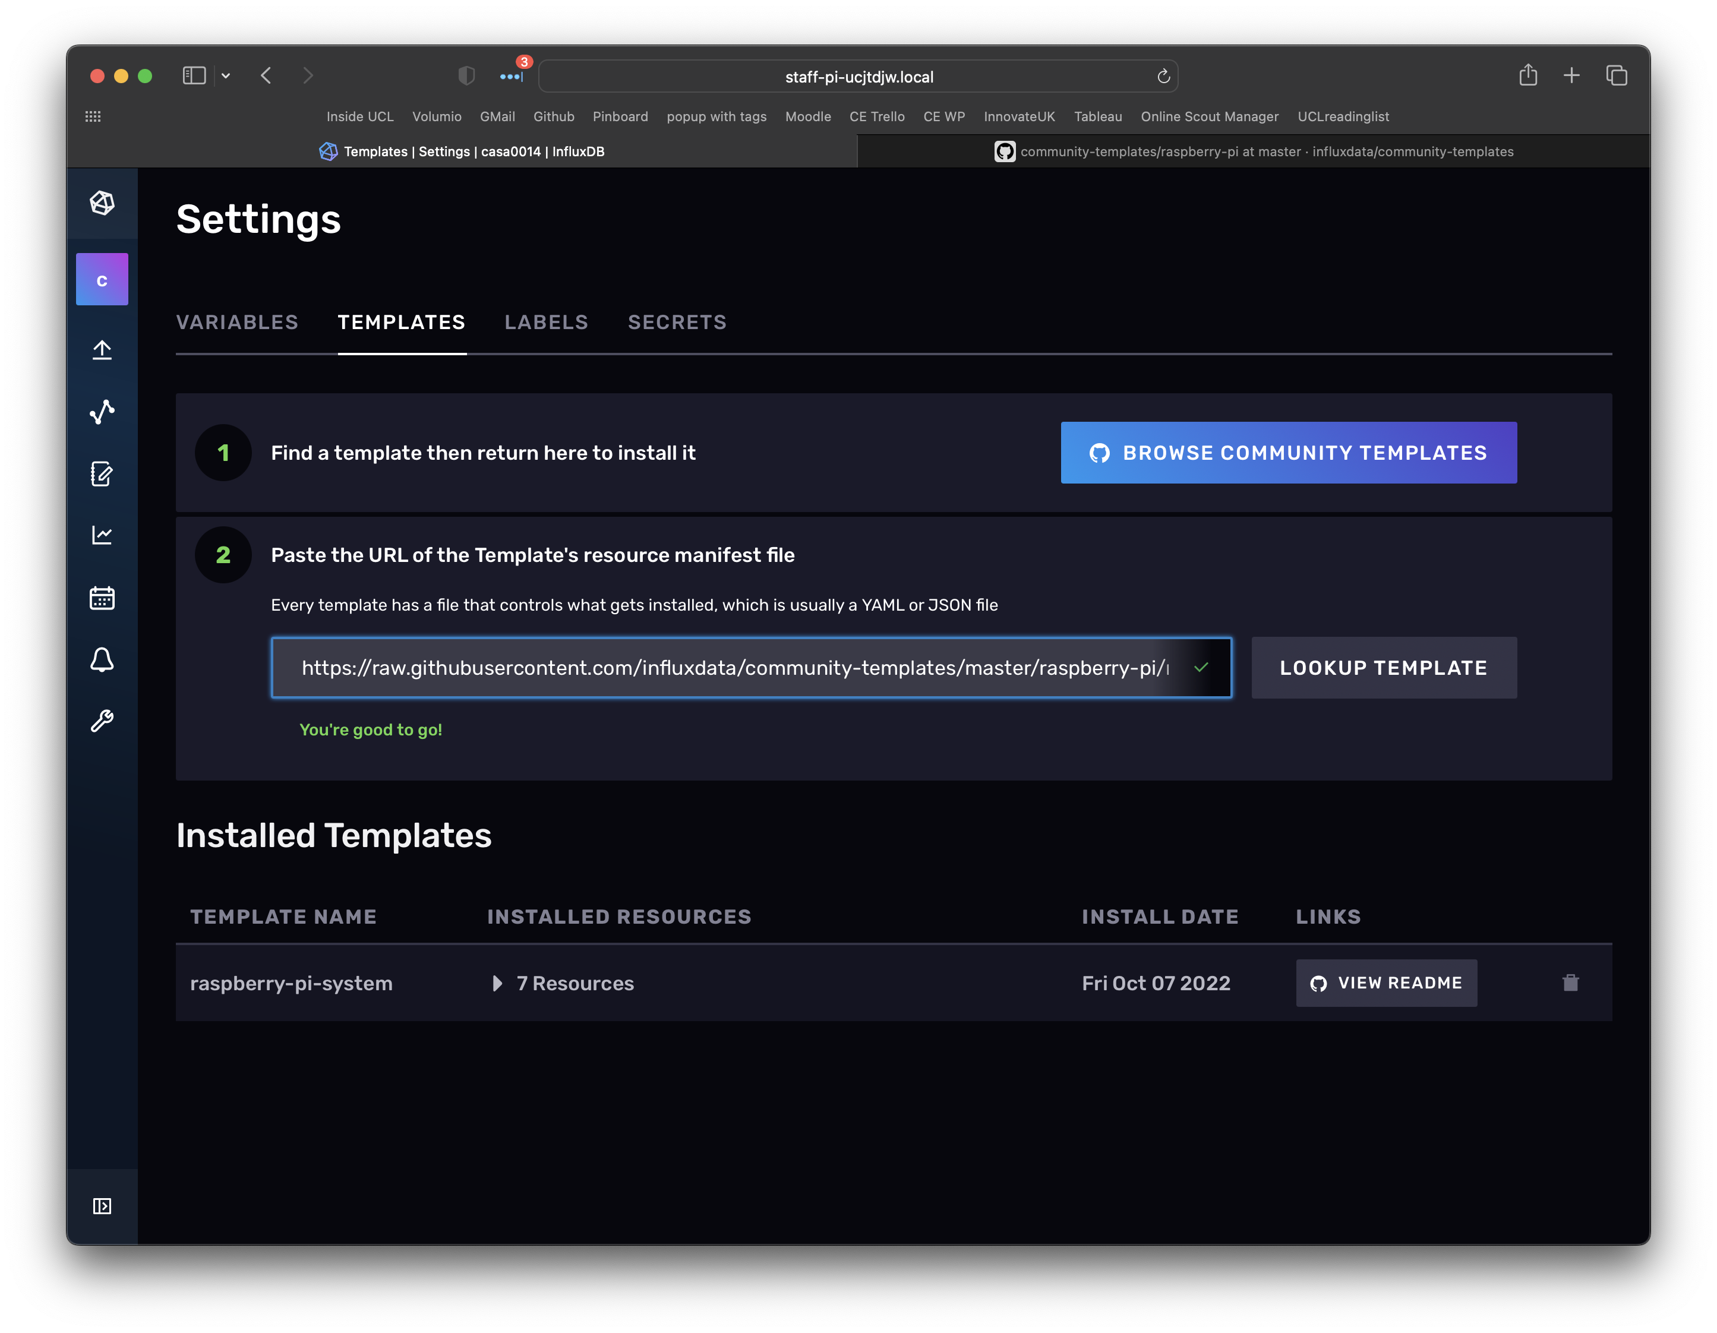Screen dimensions: 1717x1333
Task: Open Settings wrench icon in sidebar
Action: tap(102, 721)
